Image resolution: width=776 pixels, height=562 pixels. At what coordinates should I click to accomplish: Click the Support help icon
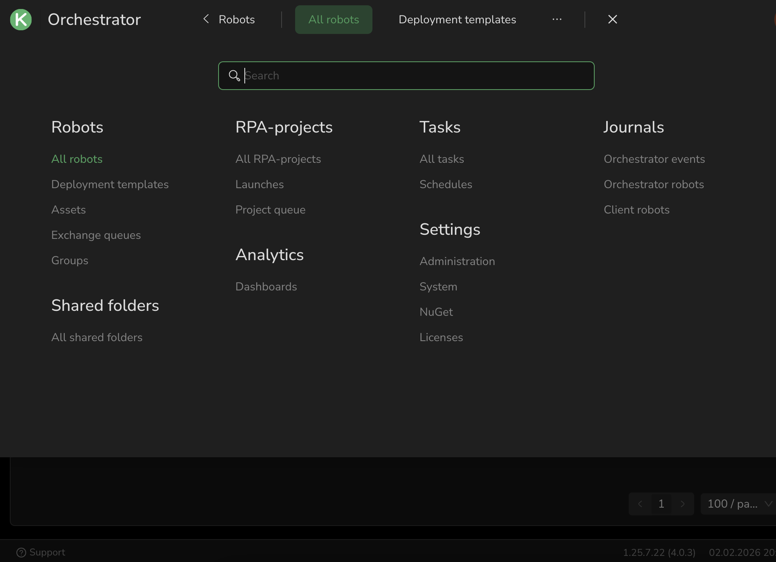point(21,552)
